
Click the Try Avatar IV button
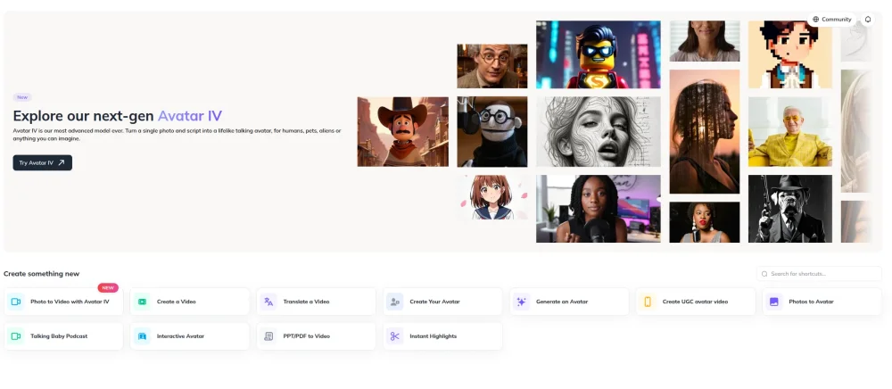point(43,162)
